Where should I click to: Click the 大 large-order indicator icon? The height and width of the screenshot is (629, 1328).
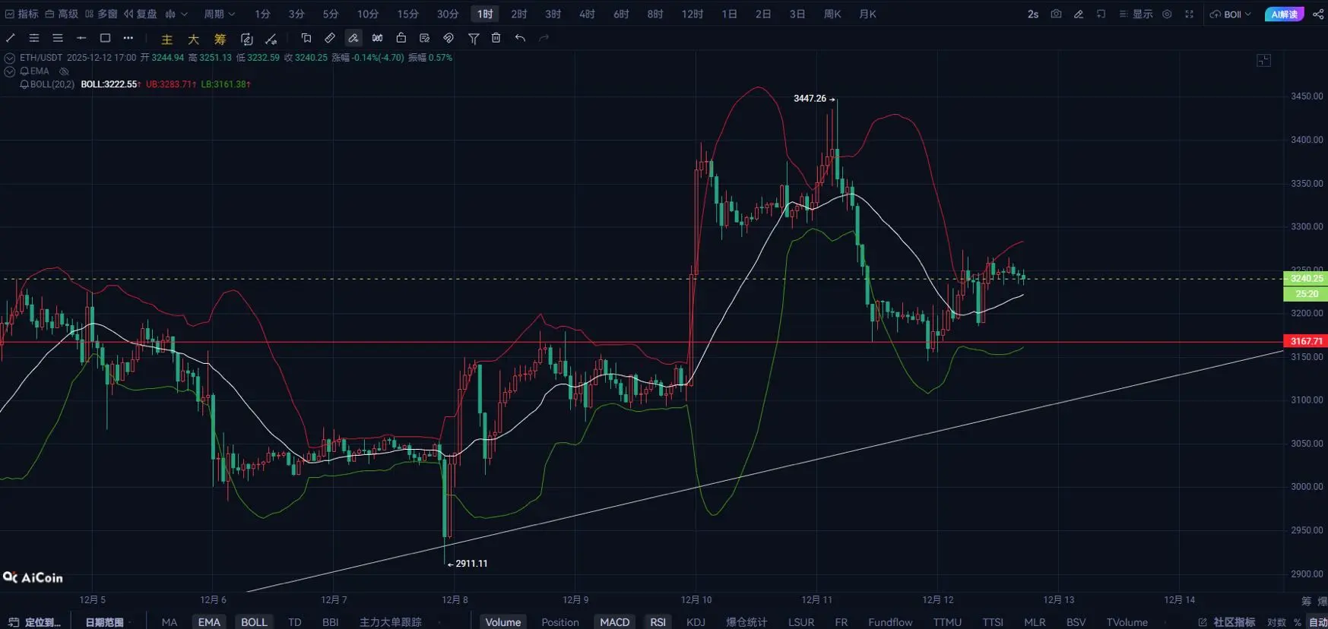(x=194, y=39)
